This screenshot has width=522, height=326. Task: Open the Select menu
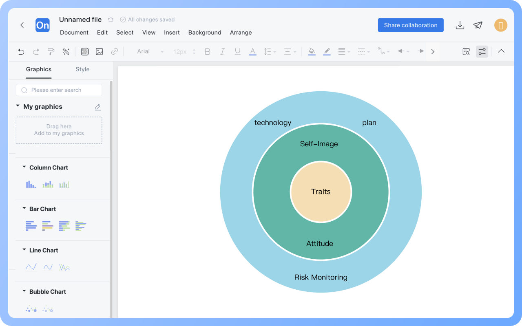pos(125,33)
